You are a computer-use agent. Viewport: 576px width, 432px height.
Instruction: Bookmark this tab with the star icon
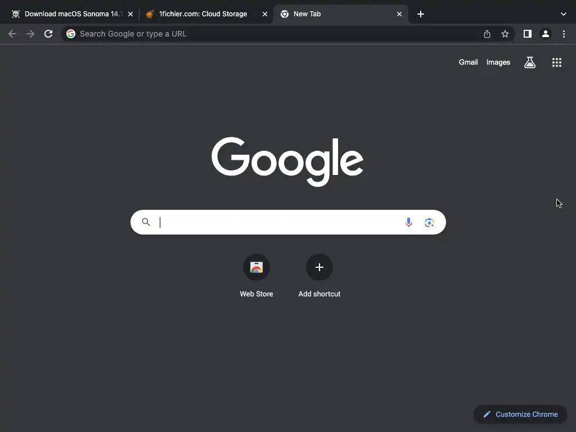pos(505,34)
